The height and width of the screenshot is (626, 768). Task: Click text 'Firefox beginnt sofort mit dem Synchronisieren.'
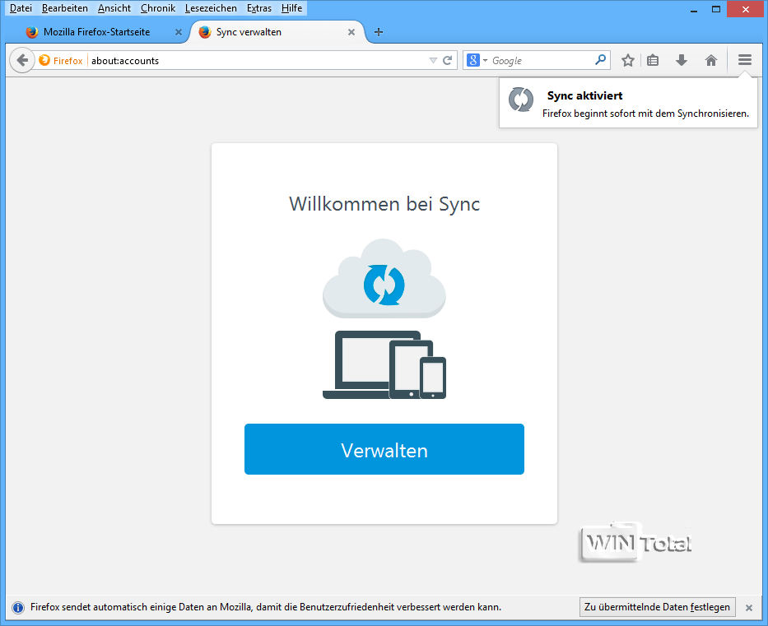pos(645,114)
